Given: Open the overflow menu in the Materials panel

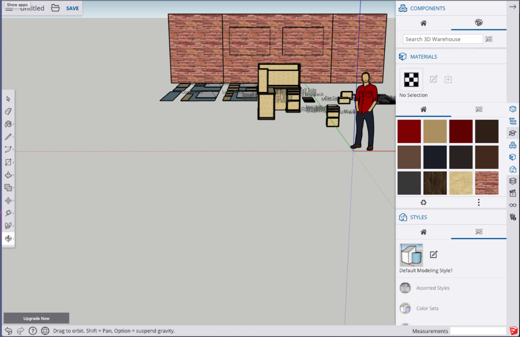Looking at the screenshot, I should 478,202.
